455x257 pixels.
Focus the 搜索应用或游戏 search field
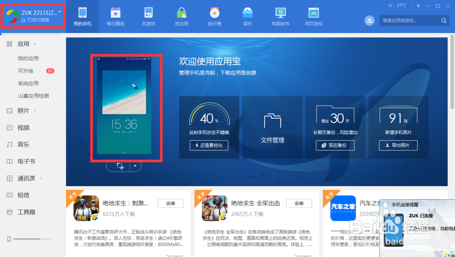coord(415,20)
